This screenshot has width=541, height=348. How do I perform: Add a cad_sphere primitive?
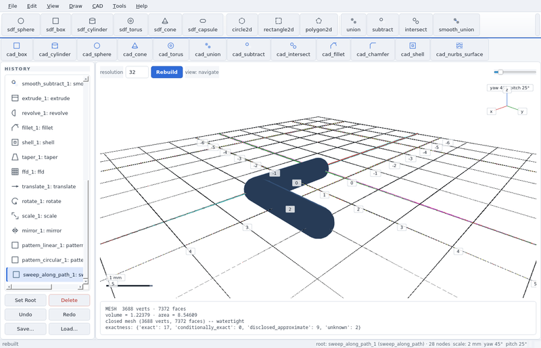click(97, 50)
